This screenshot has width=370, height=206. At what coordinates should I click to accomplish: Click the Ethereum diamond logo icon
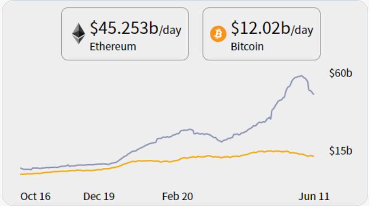[79, 34]
